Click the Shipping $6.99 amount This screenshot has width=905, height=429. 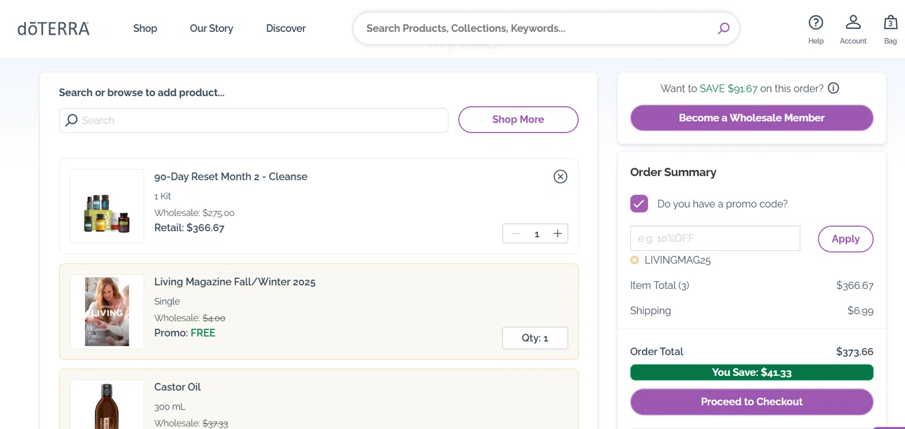click(x=860, y=311)
